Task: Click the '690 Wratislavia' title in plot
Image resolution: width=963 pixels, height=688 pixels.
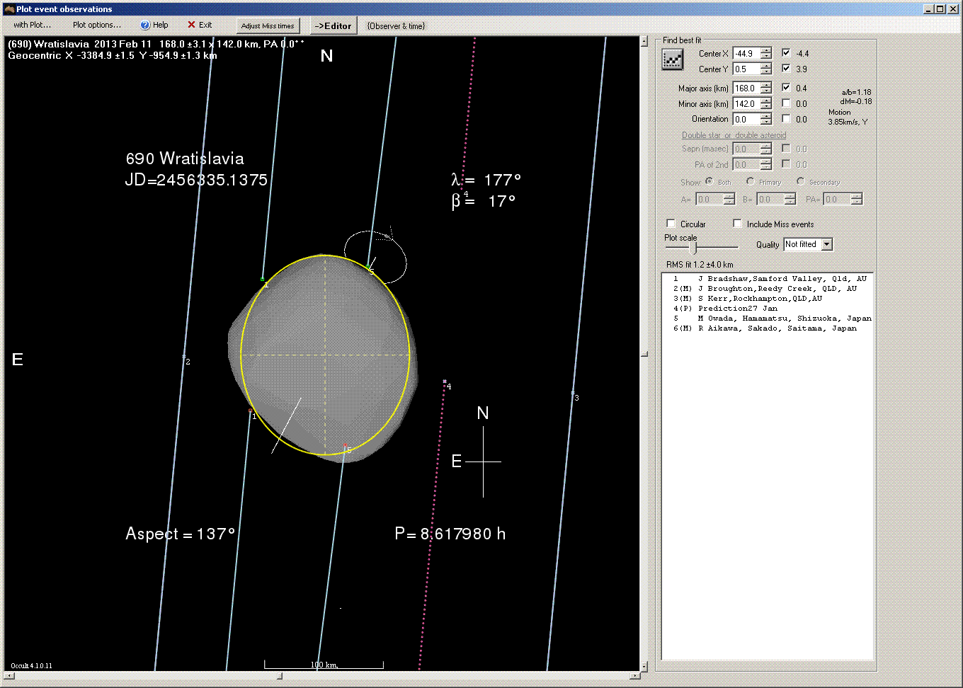Action: pos(185,159)
